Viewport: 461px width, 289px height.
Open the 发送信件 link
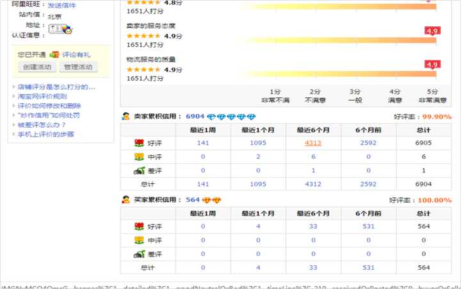[61, 5]
